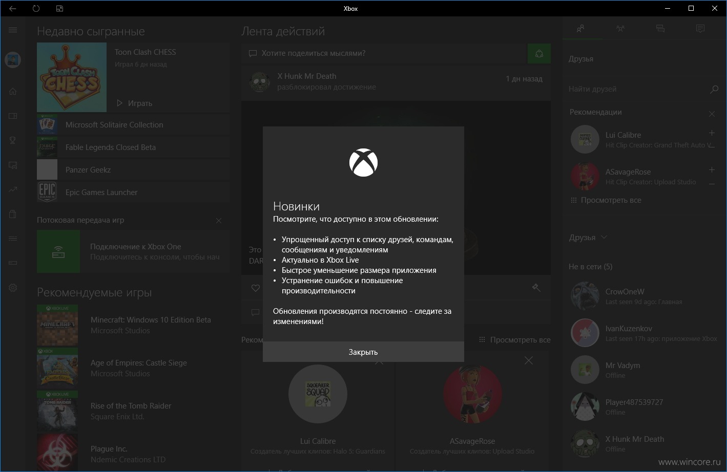This screenshot has width=727, height=472.
Task: Open the Settings gear in the sidebar
Action: tap(13, 288)
